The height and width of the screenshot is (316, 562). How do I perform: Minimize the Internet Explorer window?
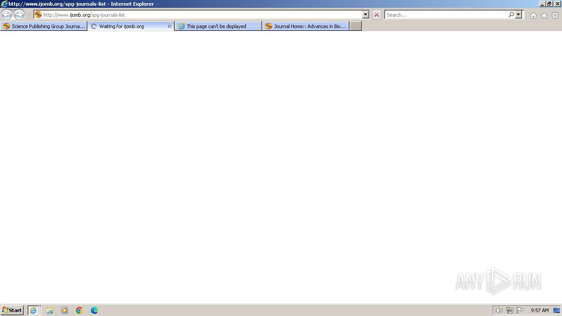(542, 4)
